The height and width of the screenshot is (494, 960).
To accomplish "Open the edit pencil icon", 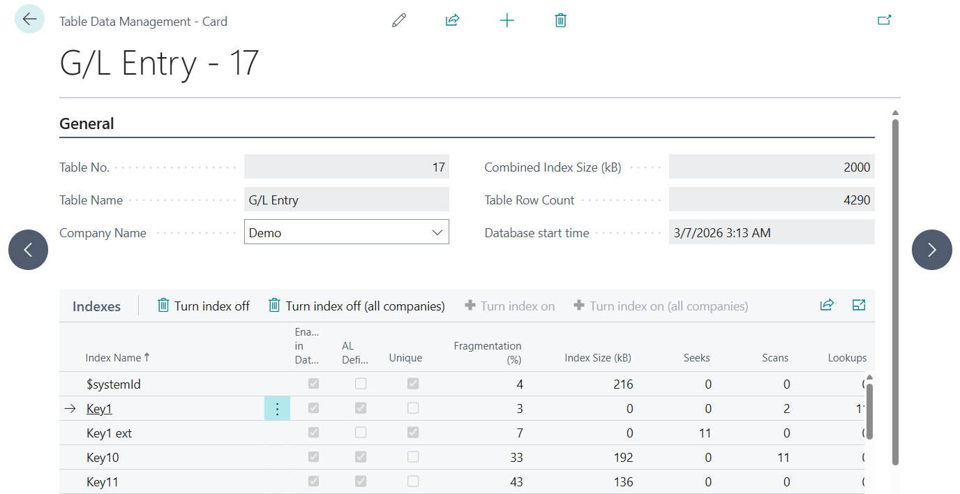I will tap(398, 20).
